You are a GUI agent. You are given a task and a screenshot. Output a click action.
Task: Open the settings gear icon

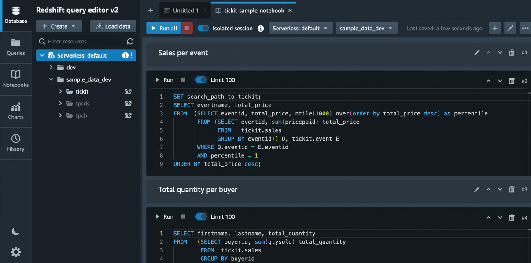click(16, 252)
